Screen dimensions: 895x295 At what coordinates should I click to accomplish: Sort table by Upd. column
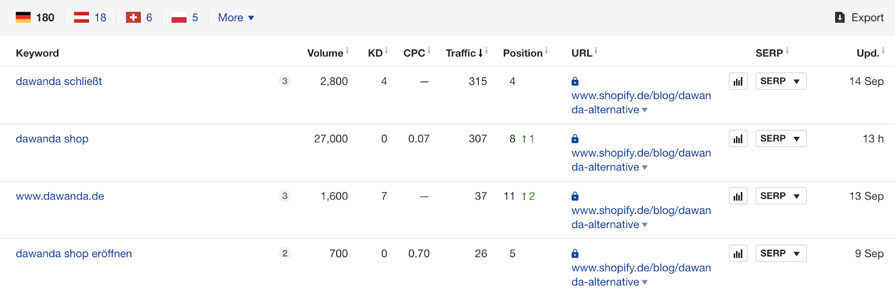[868, 53]
